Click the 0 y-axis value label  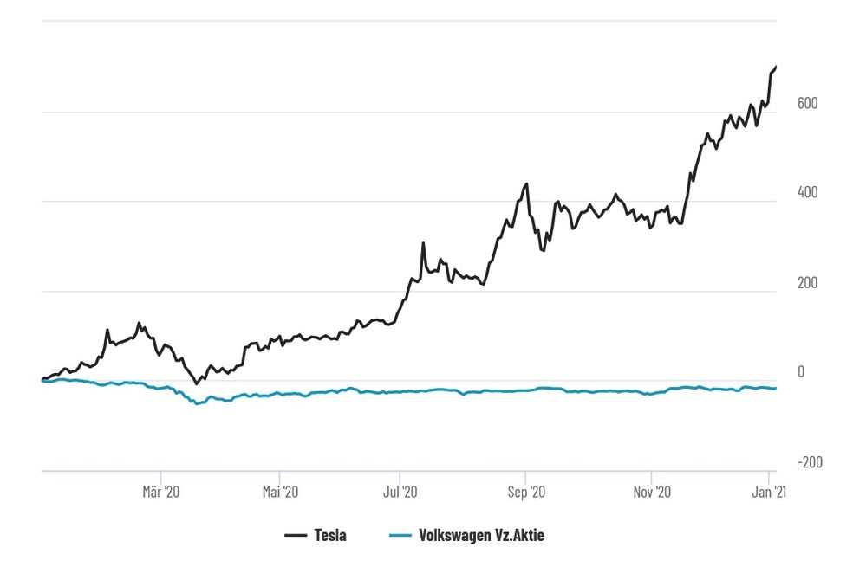[x=801, y=372]
